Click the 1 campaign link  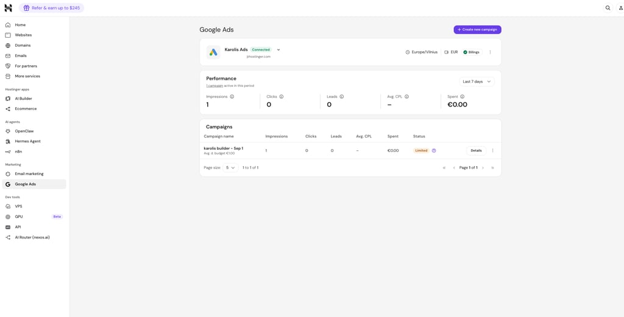click(x=214, y=86)
